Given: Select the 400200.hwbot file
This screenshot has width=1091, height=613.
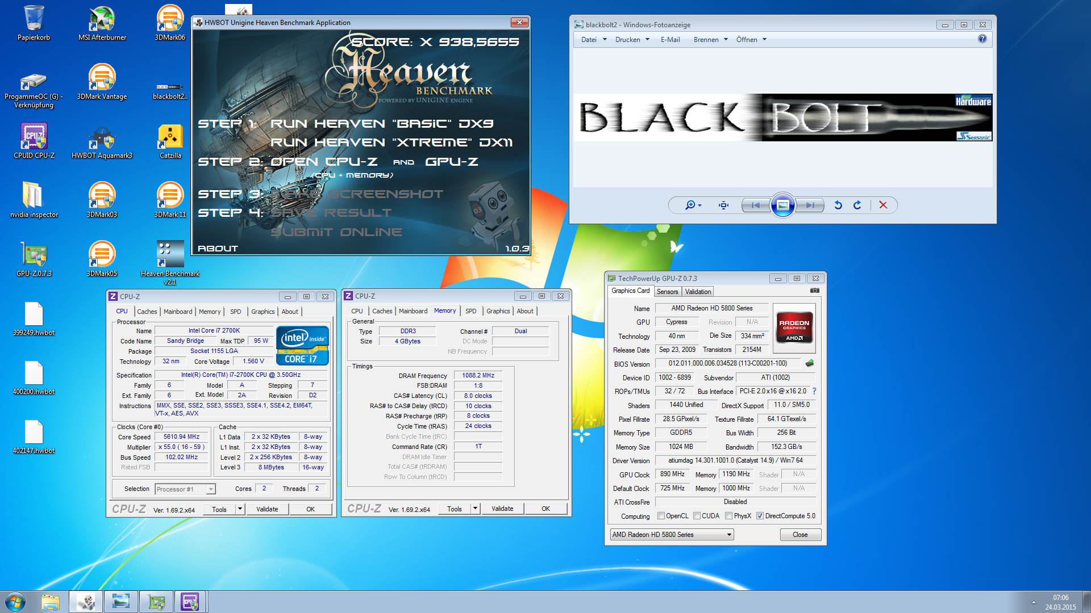Looking at the screenshot, I should [34, 377].
